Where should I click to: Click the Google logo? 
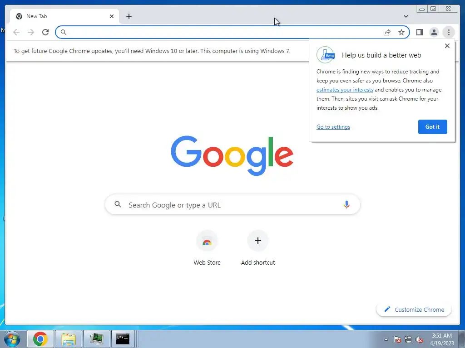click(232, 155)
